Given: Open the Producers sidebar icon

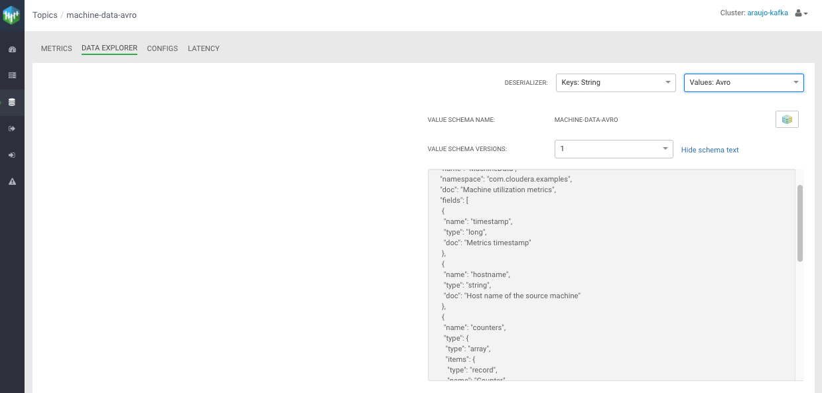Looking at the screenshot, I should pos(12,129).
